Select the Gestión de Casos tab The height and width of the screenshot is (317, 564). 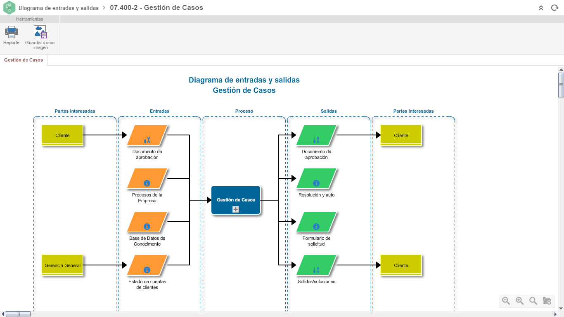(x=24, y=60)
